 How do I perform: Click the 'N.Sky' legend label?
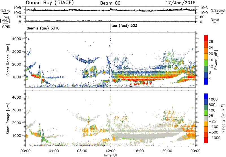point(5,10)
